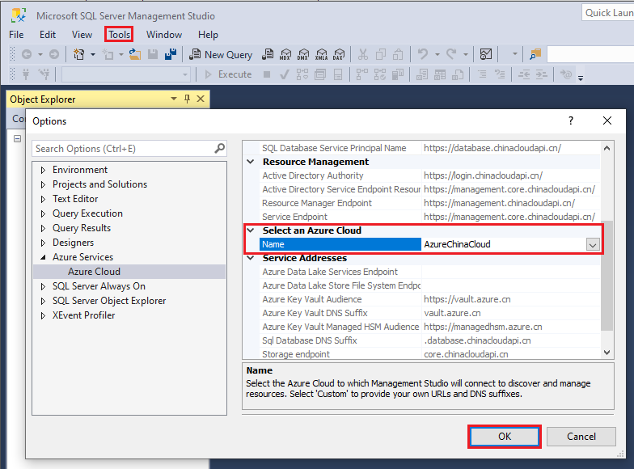634x469 pixels.
Task: Click the Paste clipboard icon
Action: [x=398, y=54]
